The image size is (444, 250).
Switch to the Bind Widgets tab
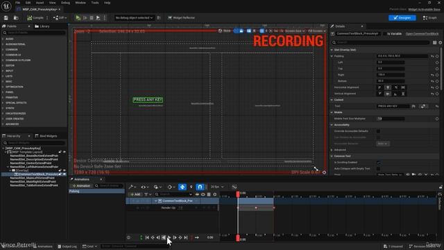[x=46, y=136]
